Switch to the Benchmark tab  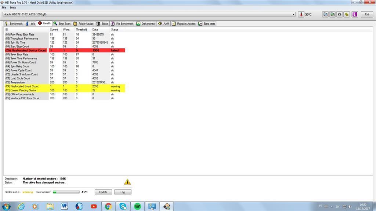click(14, 24)
